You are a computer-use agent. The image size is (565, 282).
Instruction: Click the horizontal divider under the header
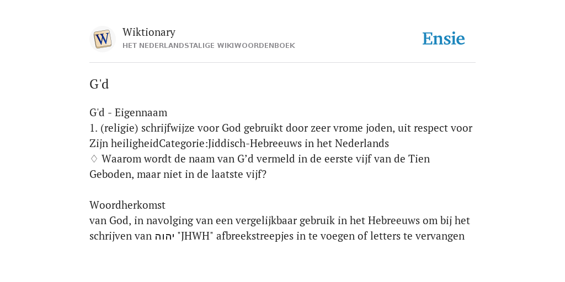pos(282,63)
